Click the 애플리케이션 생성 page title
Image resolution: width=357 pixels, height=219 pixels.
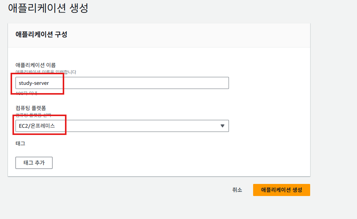click(48, 8)
